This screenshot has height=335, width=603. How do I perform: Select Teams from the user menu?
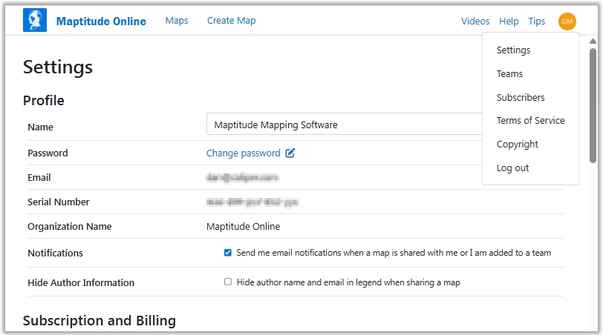pyautogui.click(x=509, y=74)
